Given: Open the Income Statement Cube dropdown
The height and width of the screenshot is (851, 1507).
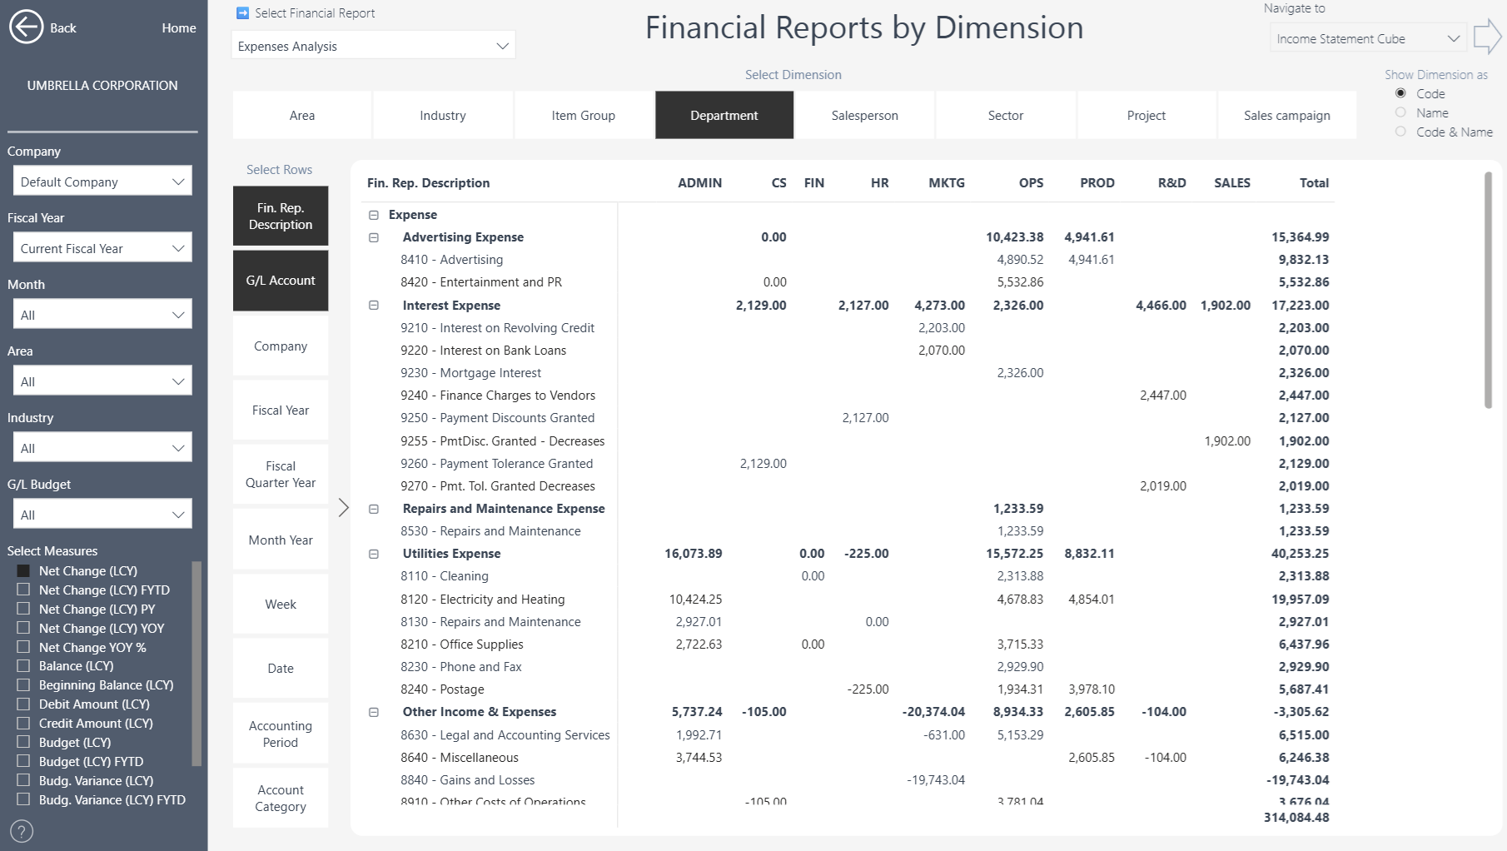Looking at the screenshot, I should click(x=1368, y=38).
